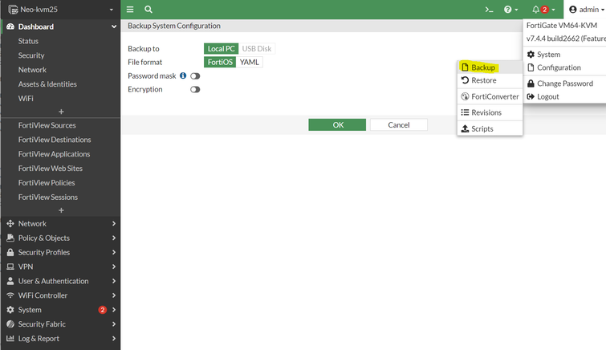Open Status dashboard page
Viewport: 606px width, 350px height.
tap(28, 41)
